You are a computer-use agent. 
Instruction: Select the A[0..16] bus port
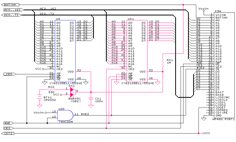(x=13, y=10)
